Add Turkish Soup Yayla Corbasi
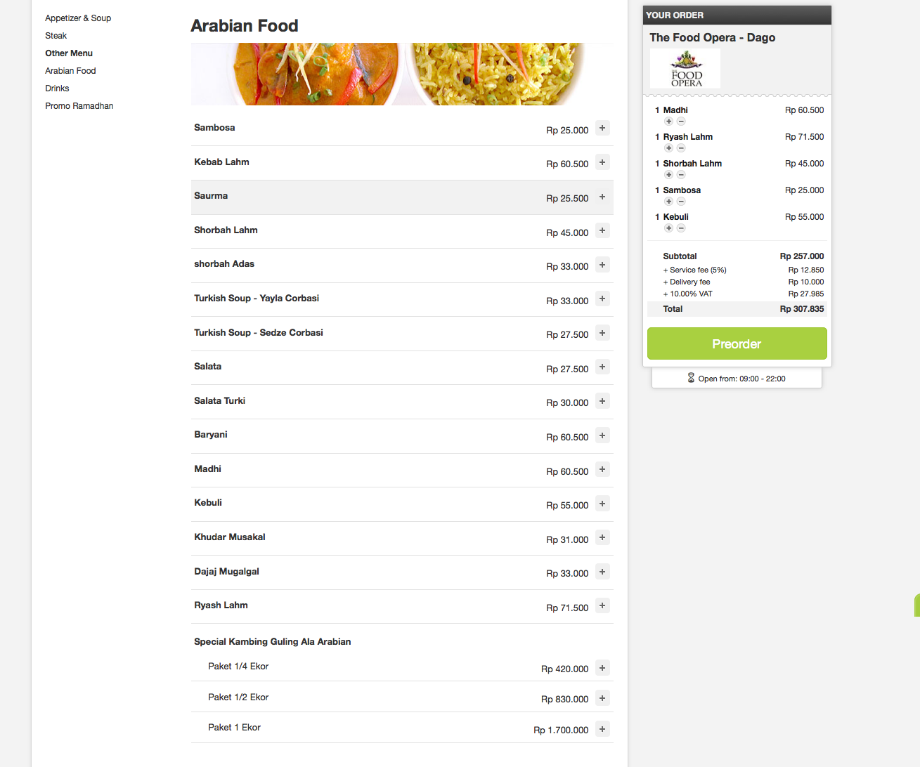 click(602, 299)
